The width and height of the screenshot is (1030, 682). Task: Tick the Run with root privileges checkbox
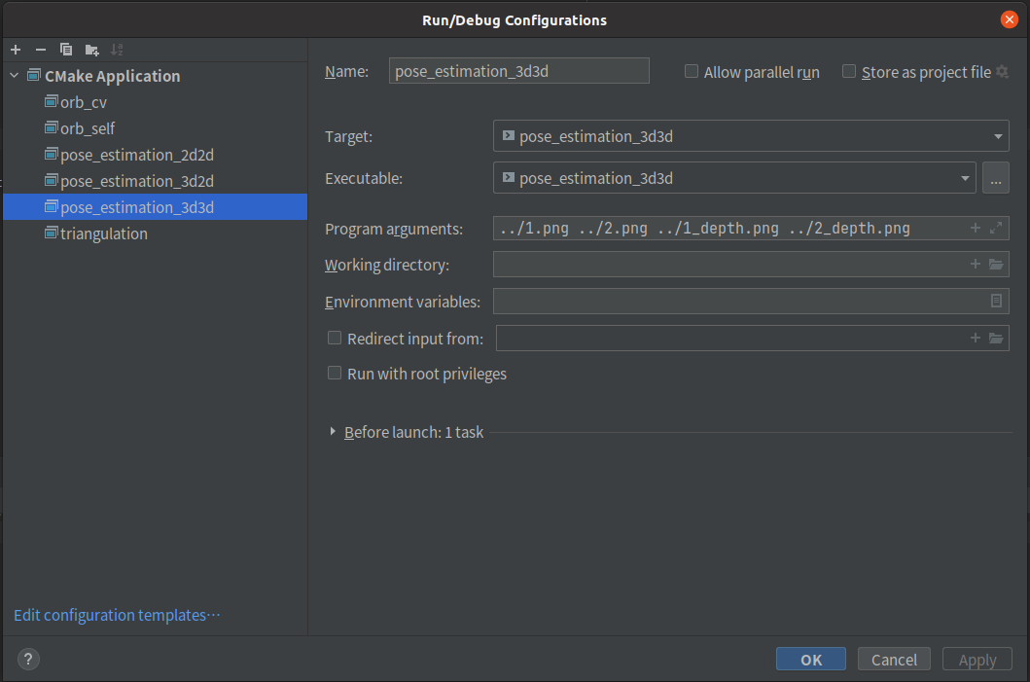click(x=335, y=374)
